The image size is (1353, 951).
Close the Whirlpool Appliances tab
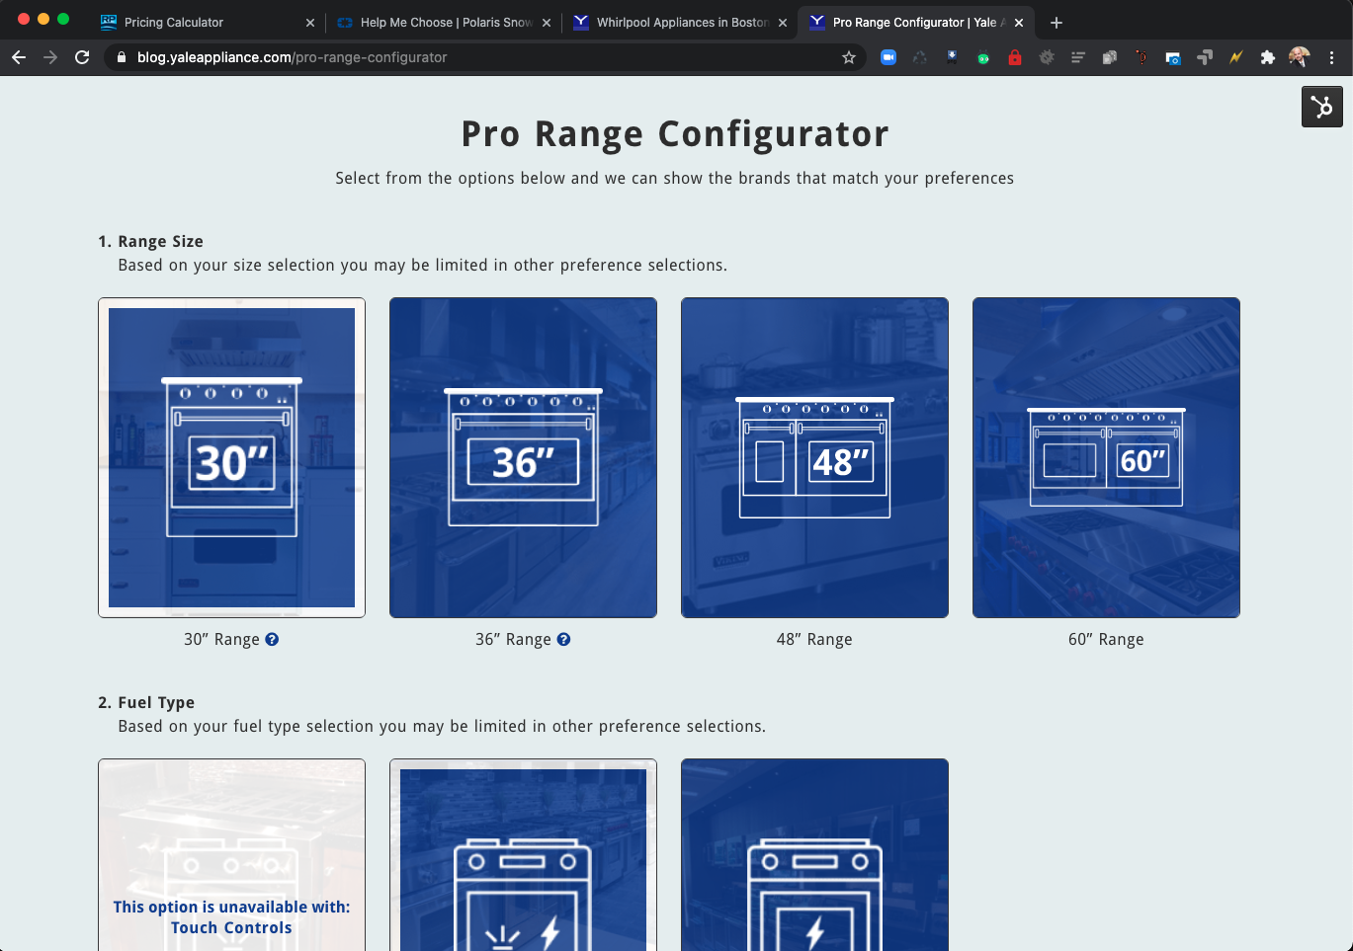[x=783, y=23]
